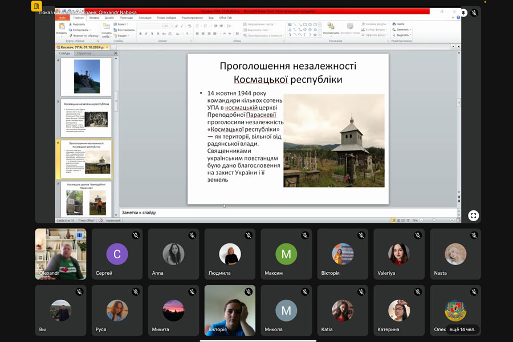Open the Replace (Заменить) dropdown
Screen dimensions: 513x342
[x=402, y=30]
